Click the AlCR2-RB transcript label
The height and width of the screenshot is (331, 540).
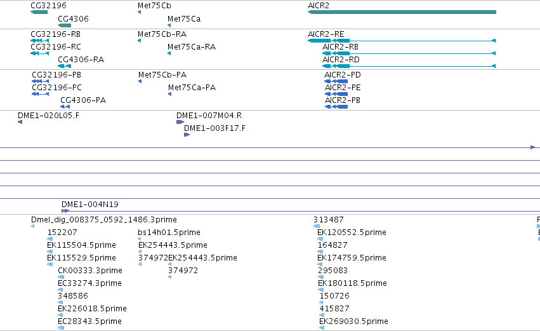[340, 47]
